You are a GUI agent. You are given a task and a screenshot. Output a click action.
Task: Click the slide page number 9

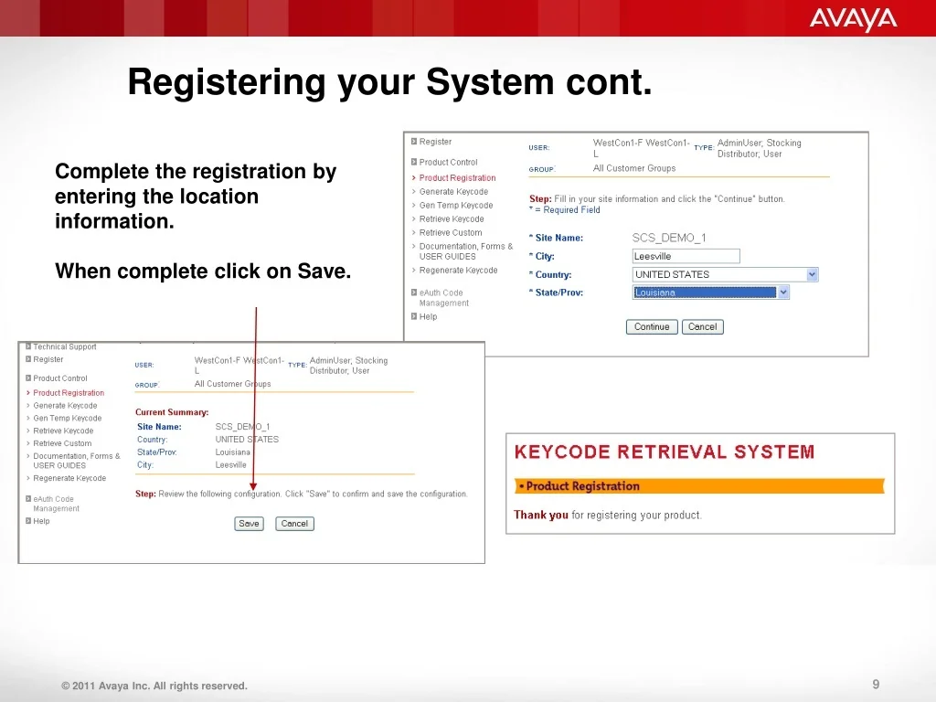point(876,684)
